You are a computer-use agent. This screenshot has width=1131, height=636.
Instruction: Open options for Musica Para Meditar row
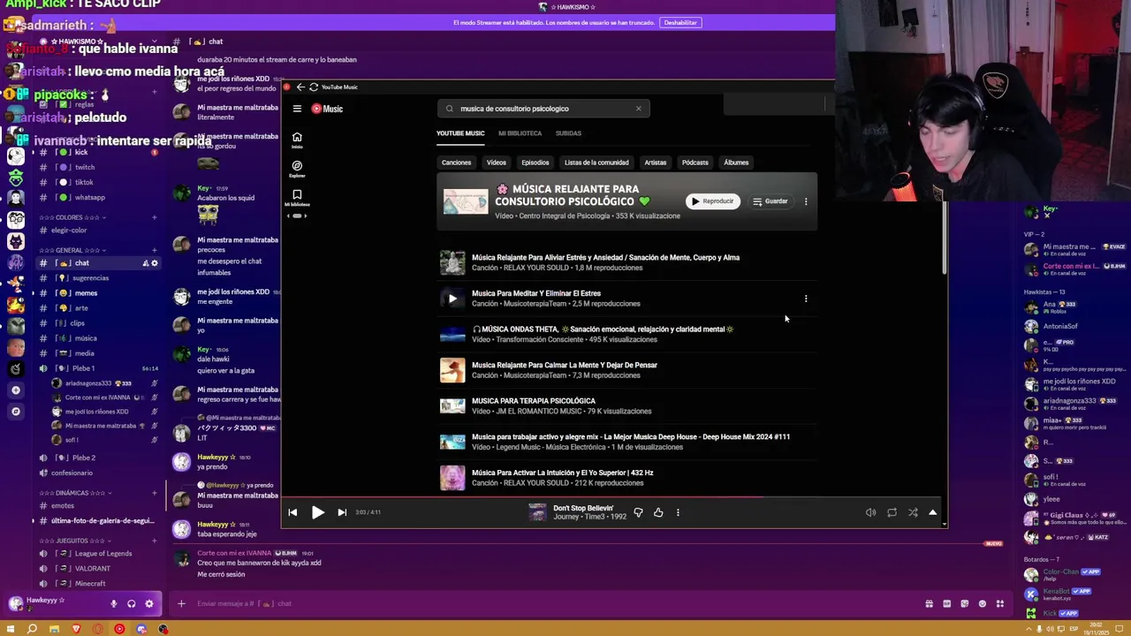806,299
